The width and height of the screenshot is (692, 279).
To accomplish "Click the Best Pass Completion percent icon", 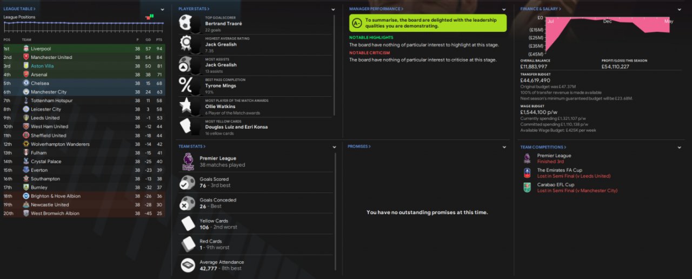I will pos(186,84).
